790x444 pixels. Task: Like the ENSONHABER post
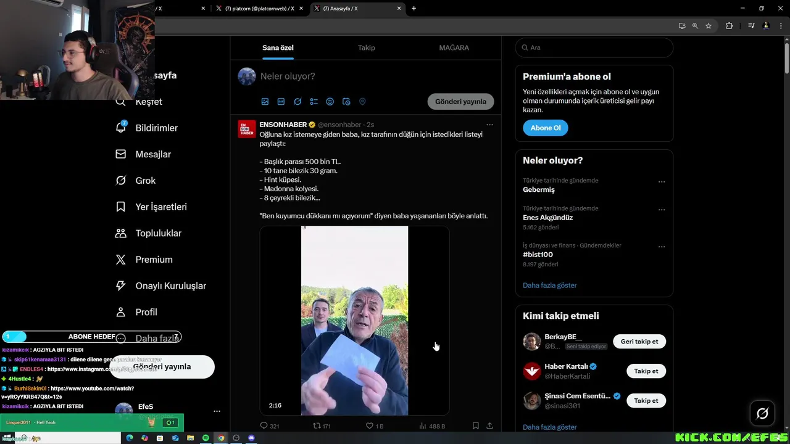tap(375, 425)
